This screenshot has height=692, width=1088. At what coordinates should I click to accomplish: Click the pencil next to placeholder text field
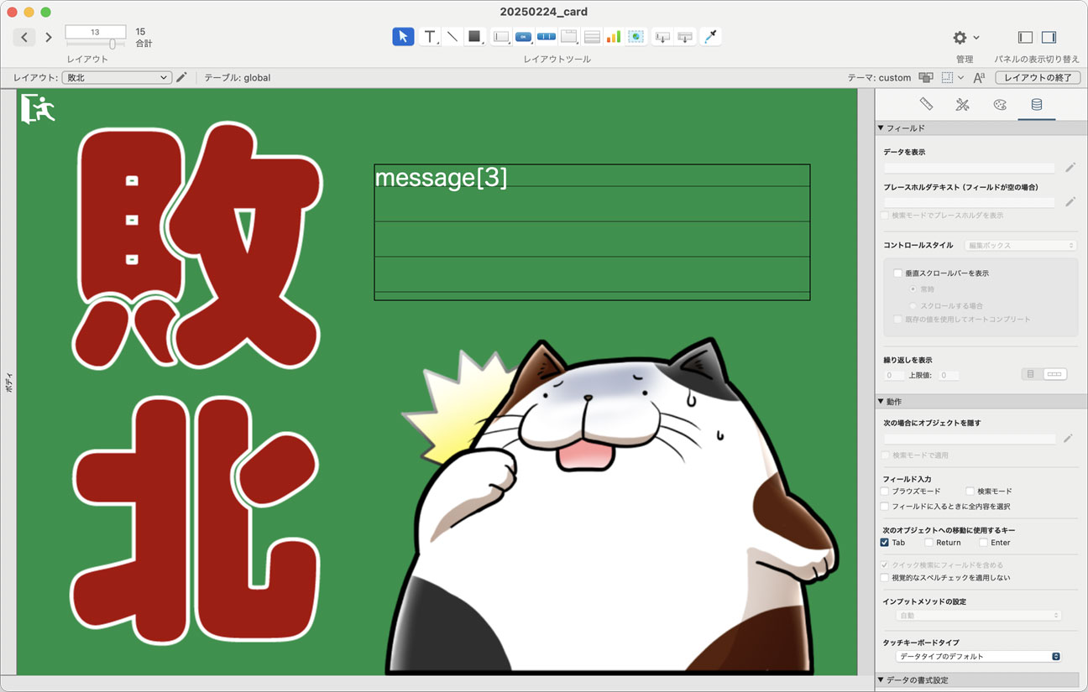[1070, 201]
